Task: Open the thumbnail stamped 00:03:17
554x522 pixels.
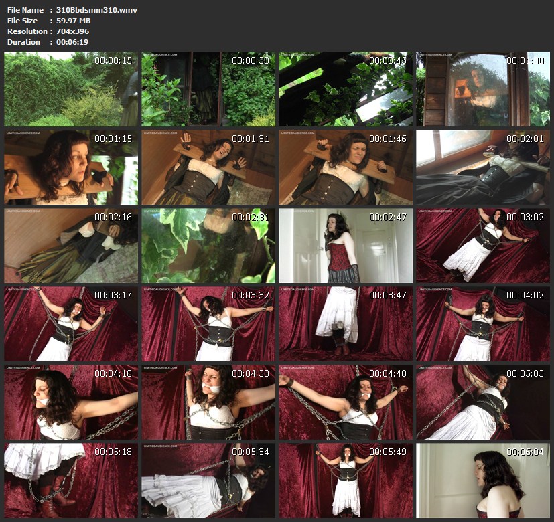Action: point(71,324)
